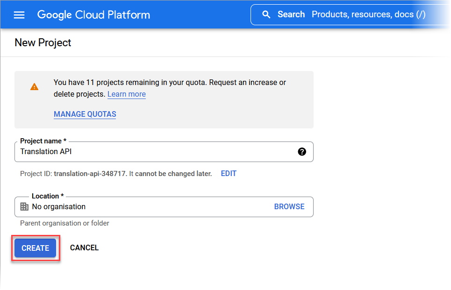451x290 pixels.
Task: Click the orange warning triangle icon
Action: pos(34,86)
